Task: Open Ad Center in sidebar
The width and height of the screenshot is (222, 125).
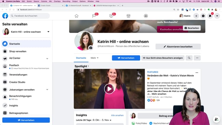Action: 15,58
